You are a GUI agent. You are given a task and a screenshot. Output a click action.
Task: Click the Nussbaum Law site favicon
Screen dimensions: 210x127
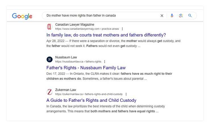click(50, 59)
